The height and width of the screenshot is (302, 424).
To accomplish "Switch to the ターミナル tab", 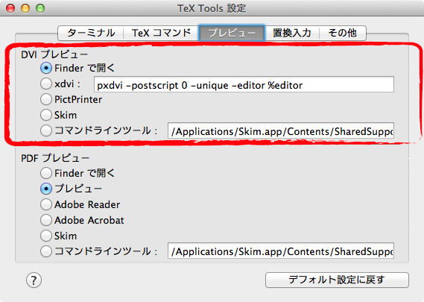I will click(x=91, y=33).
